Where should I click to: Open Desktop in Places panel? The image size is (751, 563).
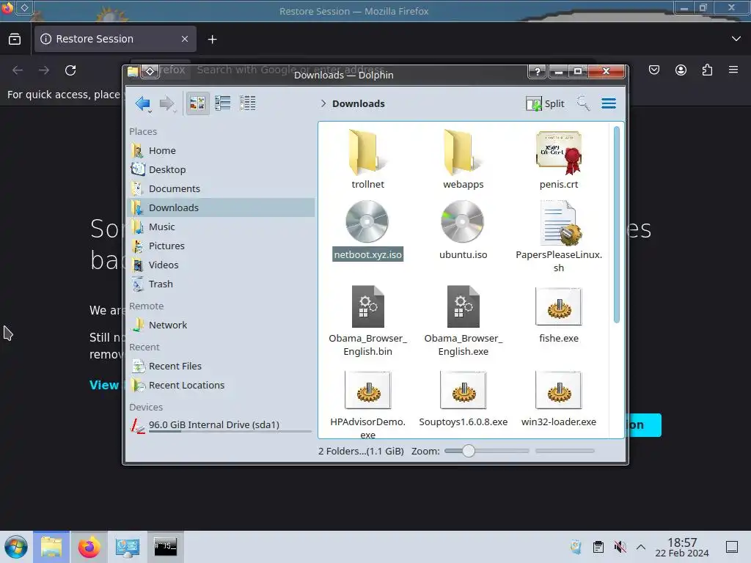coord(221,169)
